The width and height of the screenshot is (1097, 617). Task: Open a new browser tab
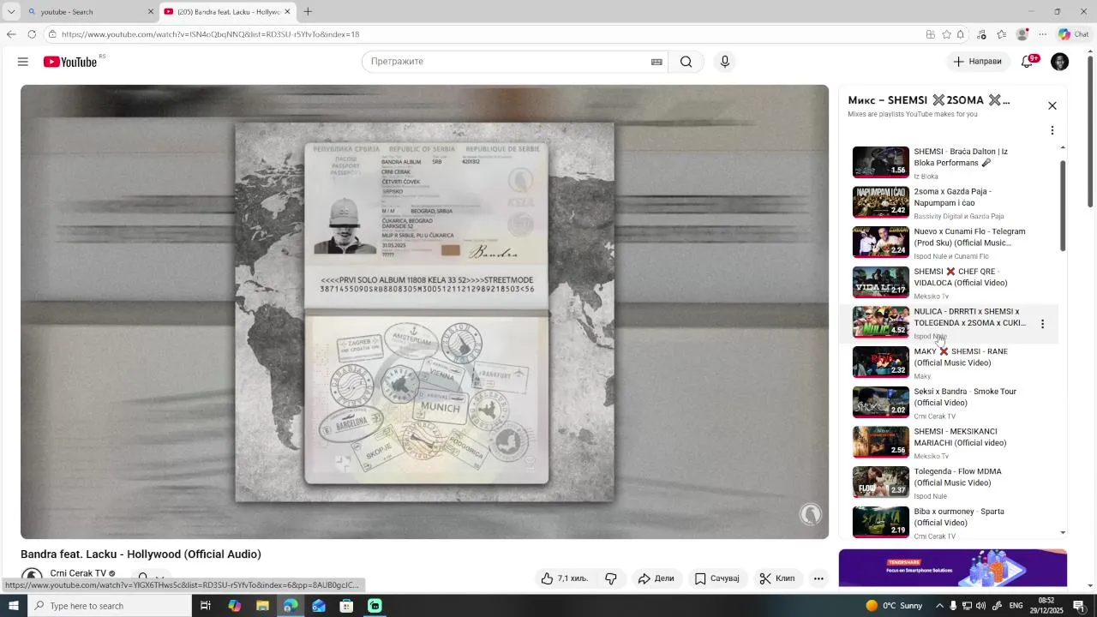coord(308,12)
